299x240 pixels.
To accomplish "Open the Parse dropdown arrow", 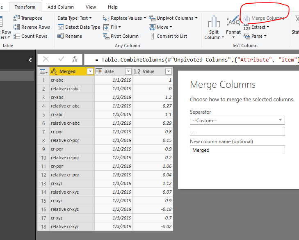I will pos(265,36).
